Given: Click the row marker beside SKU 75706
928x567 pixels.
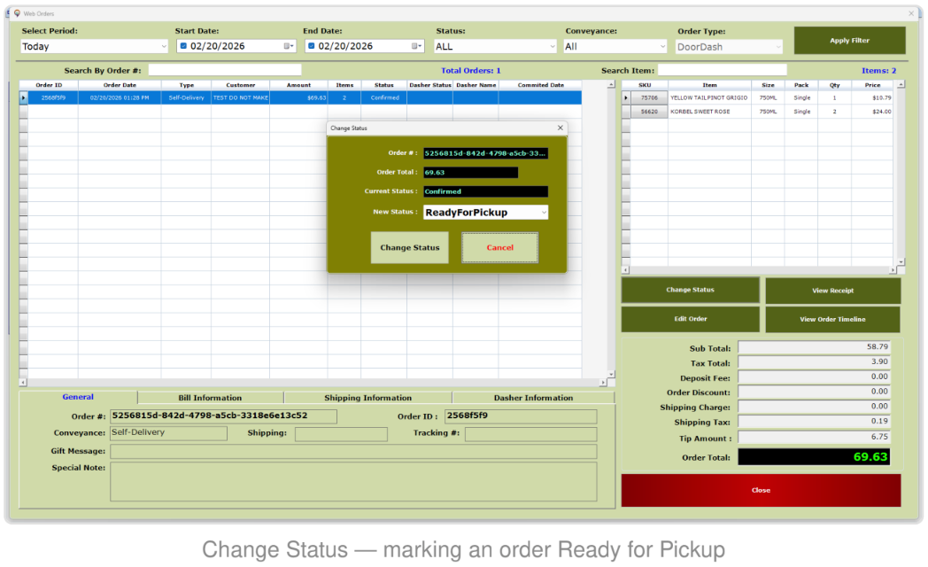Looking at the screenshot, I should coord(625,97).
